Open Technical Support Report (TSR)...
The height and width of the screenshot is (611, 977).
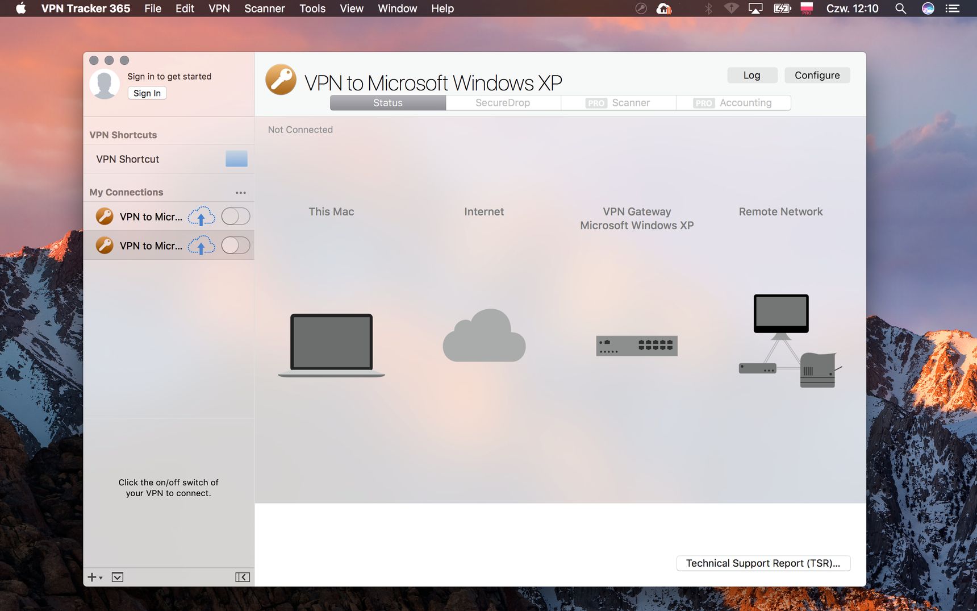click(x=763, y=563)
